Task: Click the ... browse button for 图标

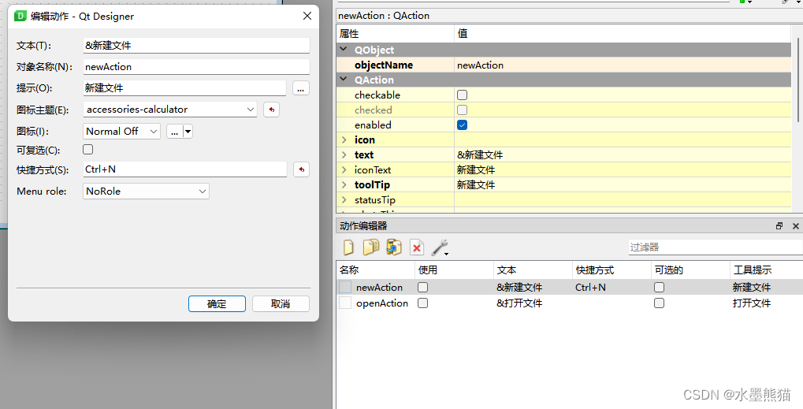Action: [175, 132]
